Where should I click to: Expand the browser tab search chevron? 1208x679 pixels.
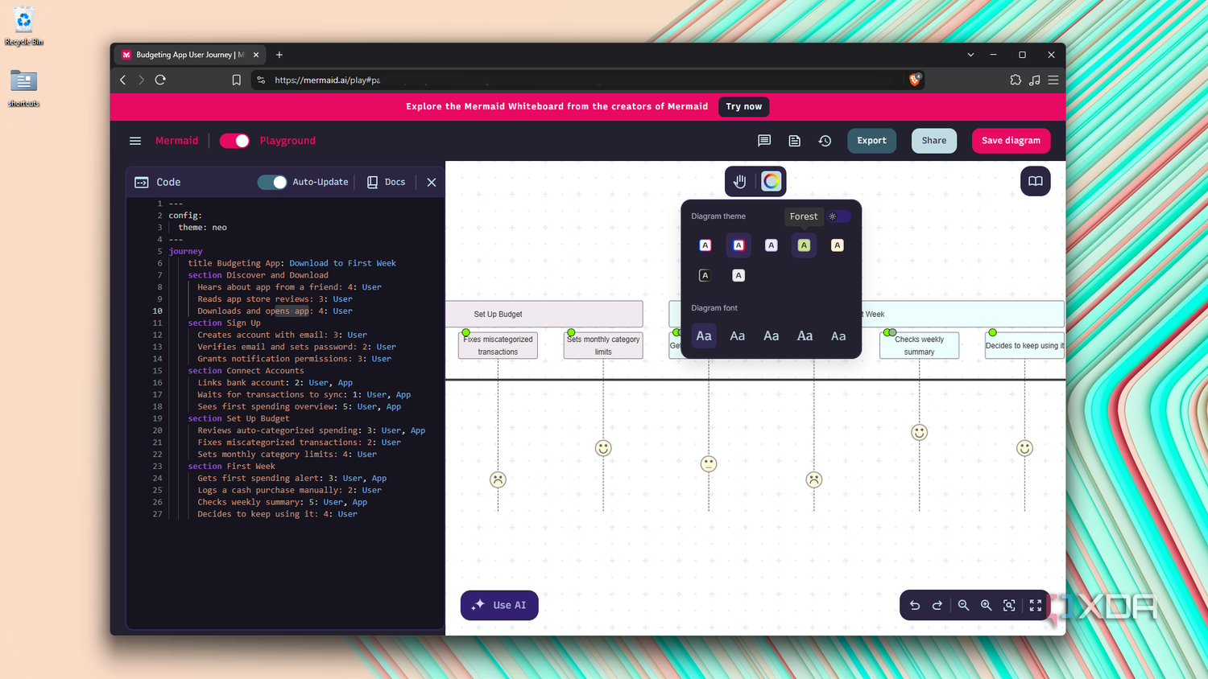970,55
